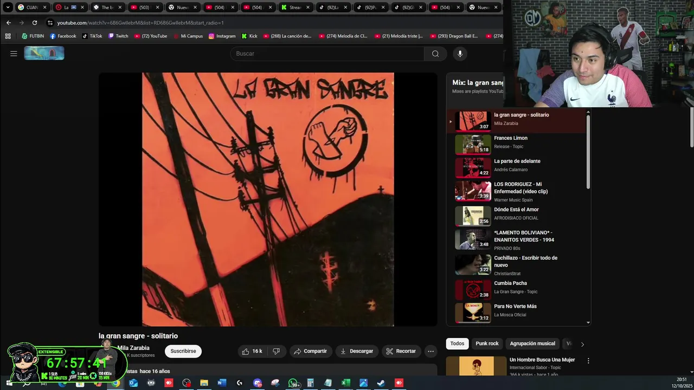
Task: Open the Facebook bookmark
Action: tap(63, 36)
